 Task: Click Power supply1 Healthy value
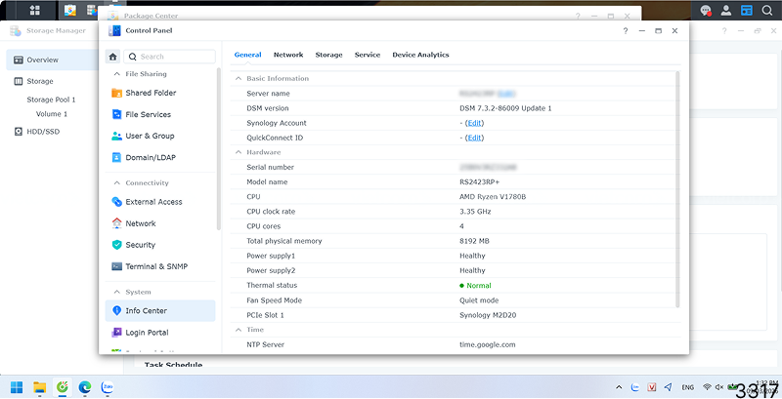(x=472, y=256)
